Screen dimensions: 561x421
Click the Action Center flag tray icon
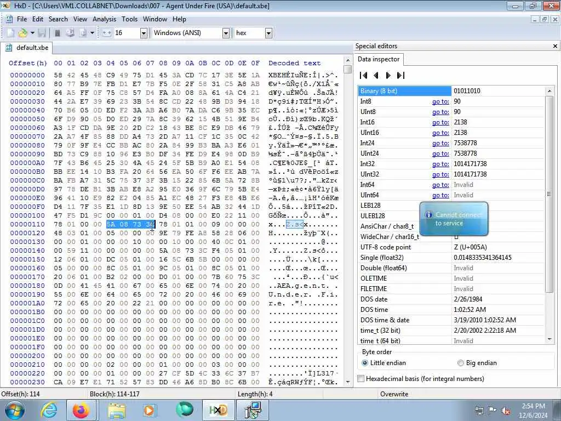click(493, 411)
